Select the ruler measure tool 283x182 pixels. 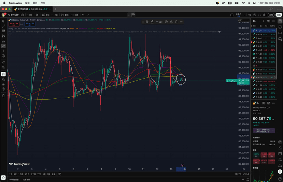coord(3,62)
